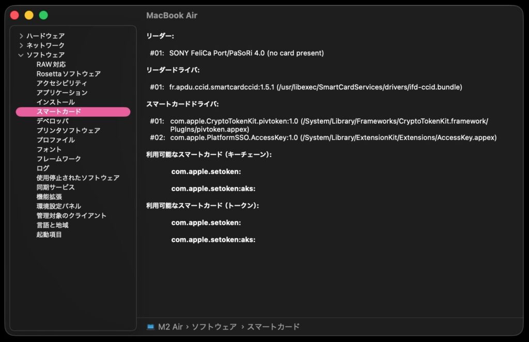
Task: Open 機能拡張 in the sidebar
Action: [x=49, y=197]
